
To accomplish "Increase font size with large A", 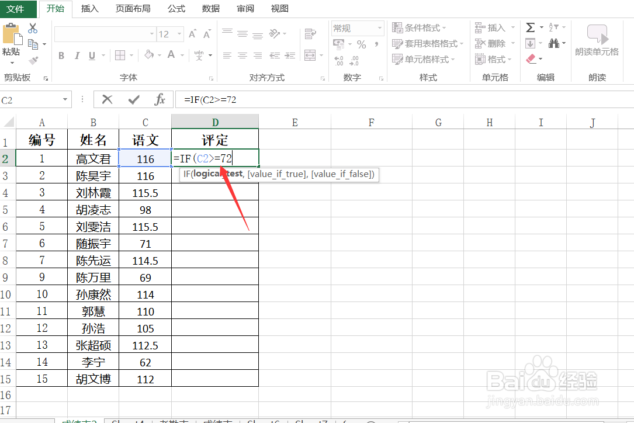I will 192,34.
